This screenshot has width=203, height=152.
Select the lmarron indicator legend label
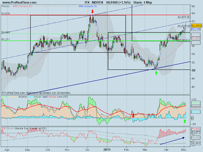23,97
